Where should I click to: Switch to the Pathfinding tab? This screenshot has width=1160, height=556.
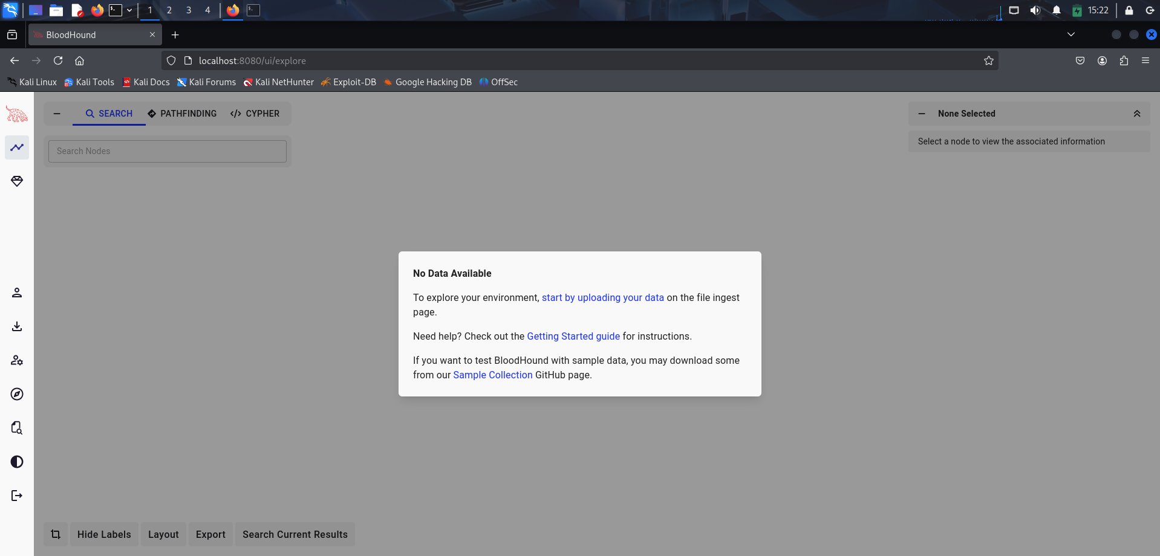point(182,114)
